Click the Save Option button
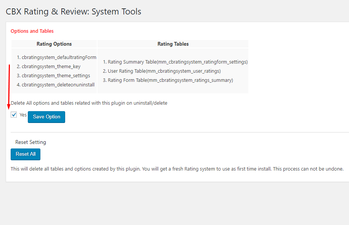 click(46, 117)
